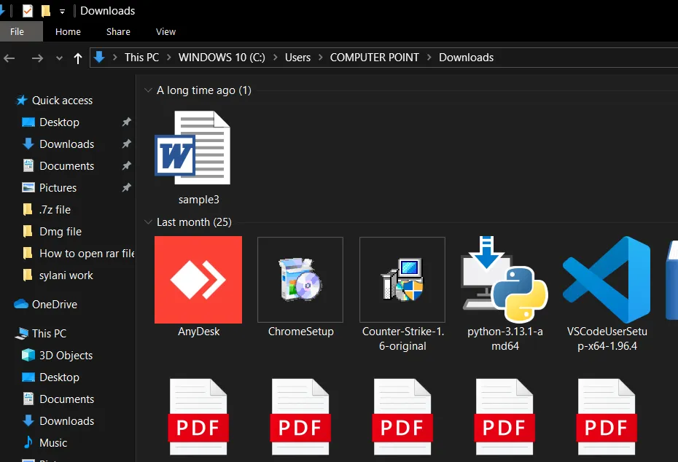
Task: Switch to the View ribbon tab
Action: [x=165, y=31]
